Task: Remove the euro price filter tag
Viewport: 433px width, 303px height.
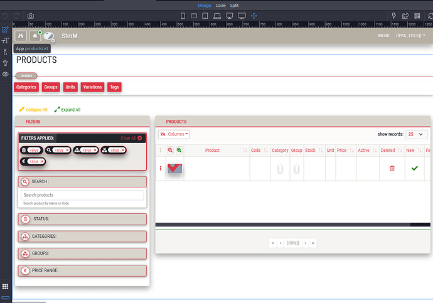Action: (42, 161)
